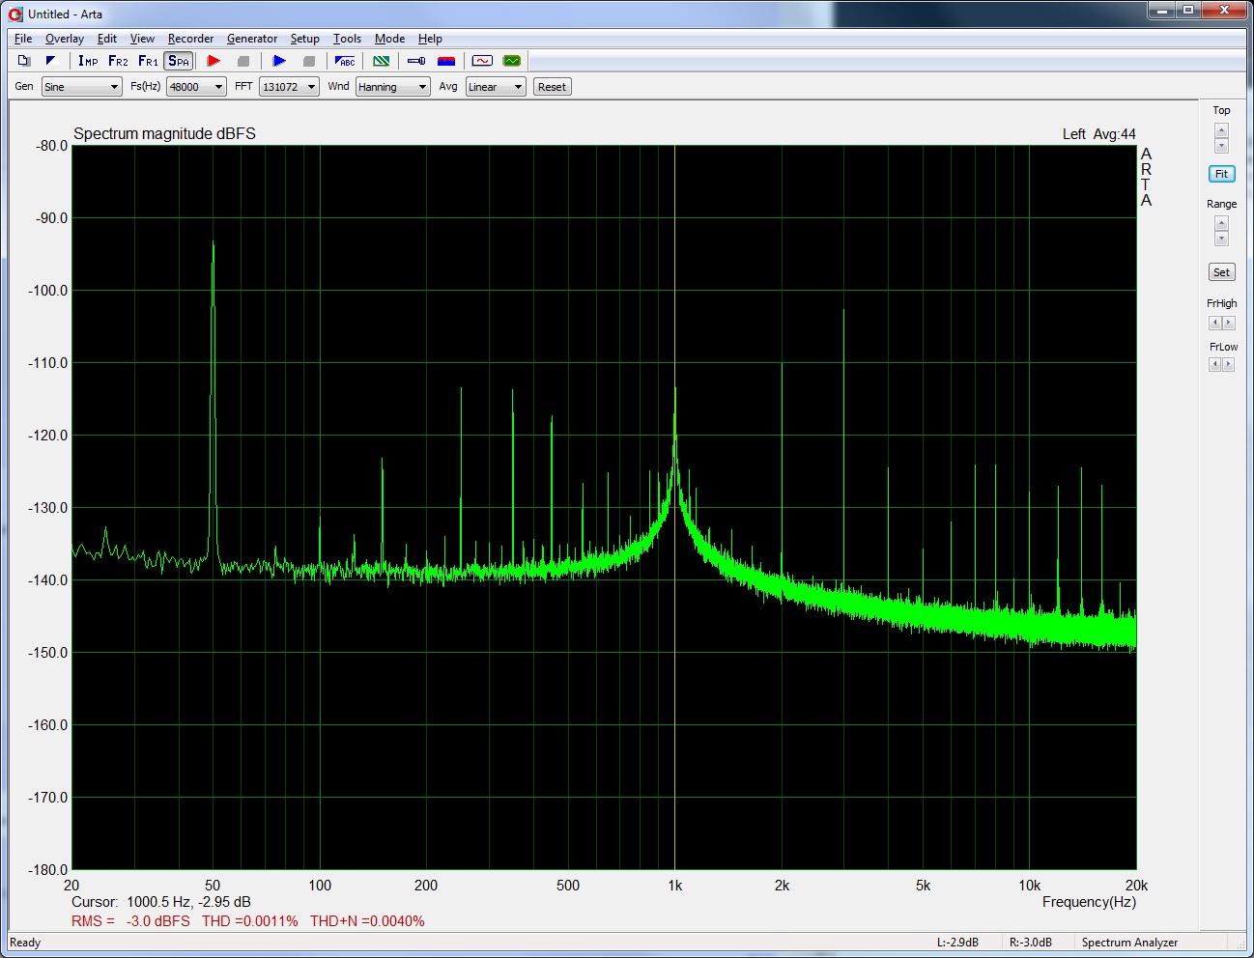
Task: Click the 'THD =0.0011%' readout
Action: tap(250, 921)
